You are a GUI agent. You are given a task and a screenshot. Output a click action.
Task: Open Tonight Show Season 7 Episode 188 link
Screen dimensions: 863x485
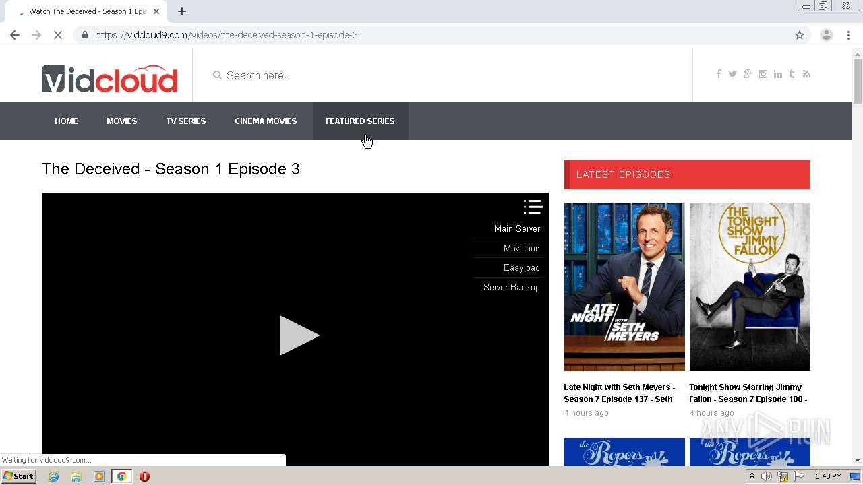748,393
